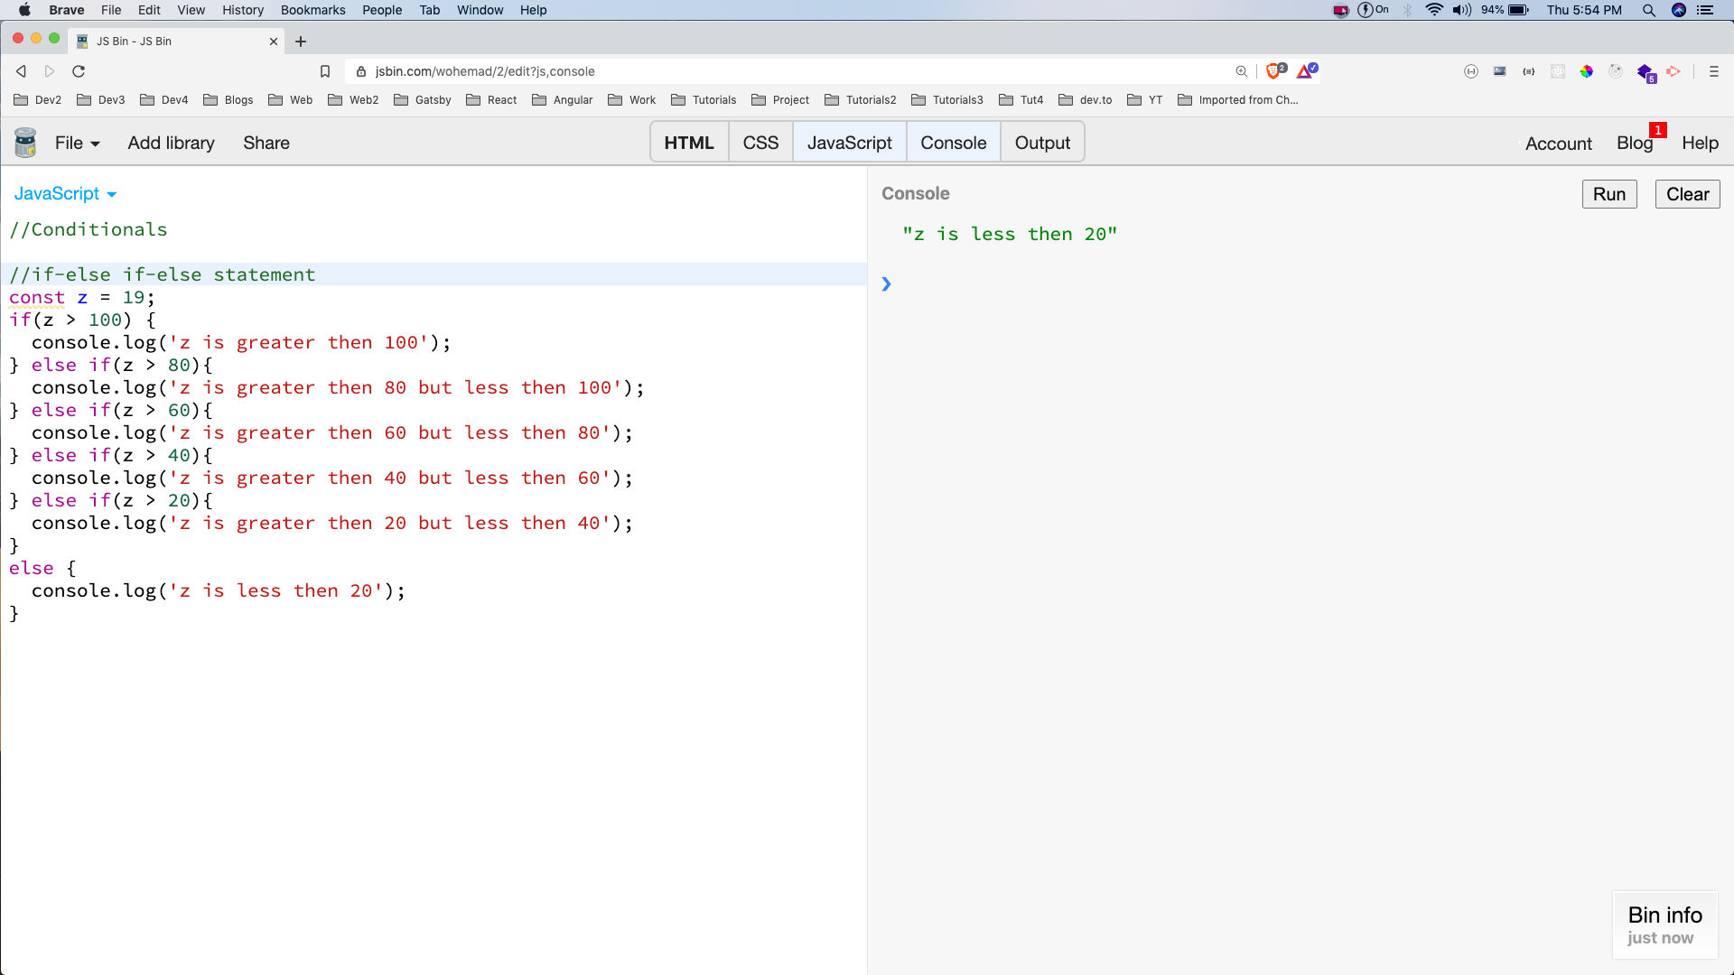Screen dimensions: 1734x975
Task: Click the console prompt input arrow
Action: coord(887,284)
